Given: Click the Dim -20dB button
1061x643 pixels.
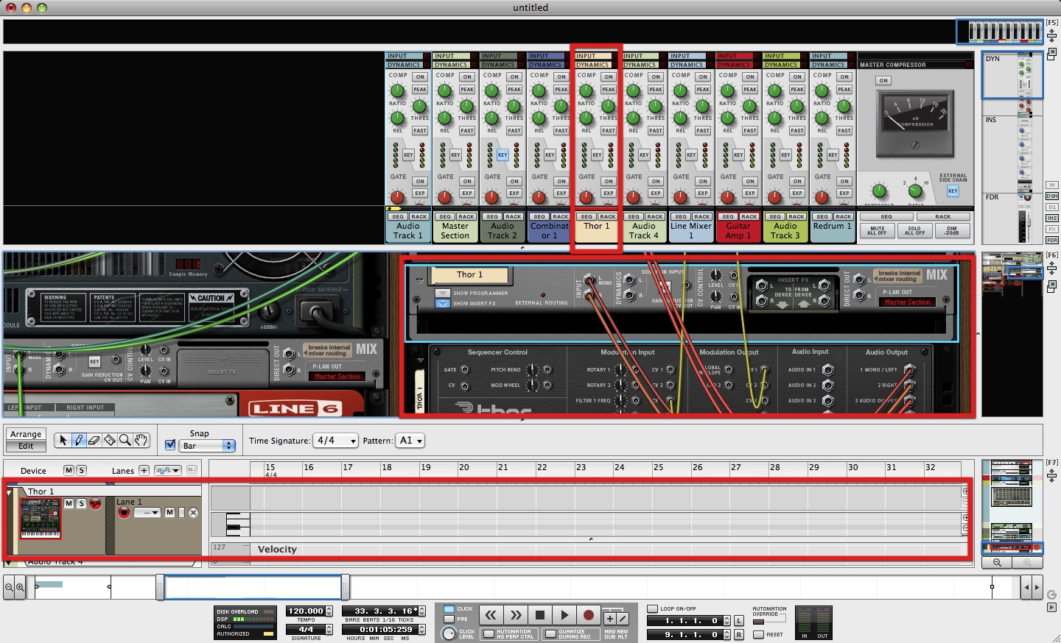Looking at the screenshot, I should click(952, 230).
